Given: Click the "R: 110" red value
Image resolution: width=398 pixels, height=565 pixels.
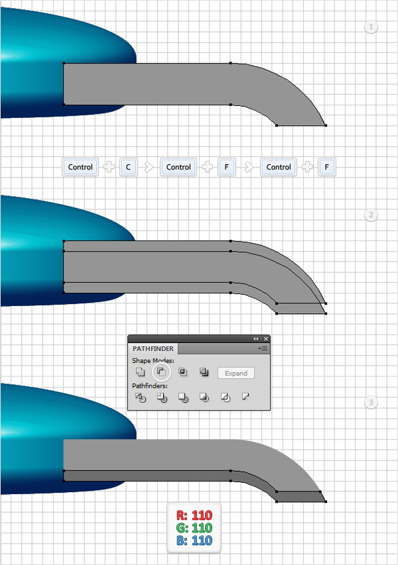Looking at the screenshot, I should click(194, 515).
